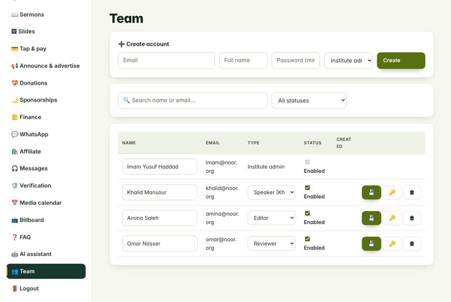Screen dimensions: 451x302
Task: Open Affiliate page
Action: pos(46,151)
